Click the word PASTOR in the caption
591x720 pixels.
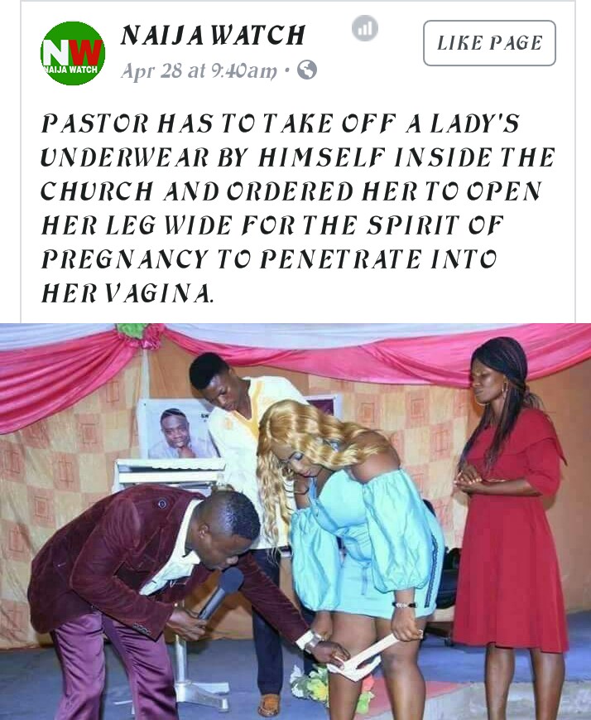95,123
